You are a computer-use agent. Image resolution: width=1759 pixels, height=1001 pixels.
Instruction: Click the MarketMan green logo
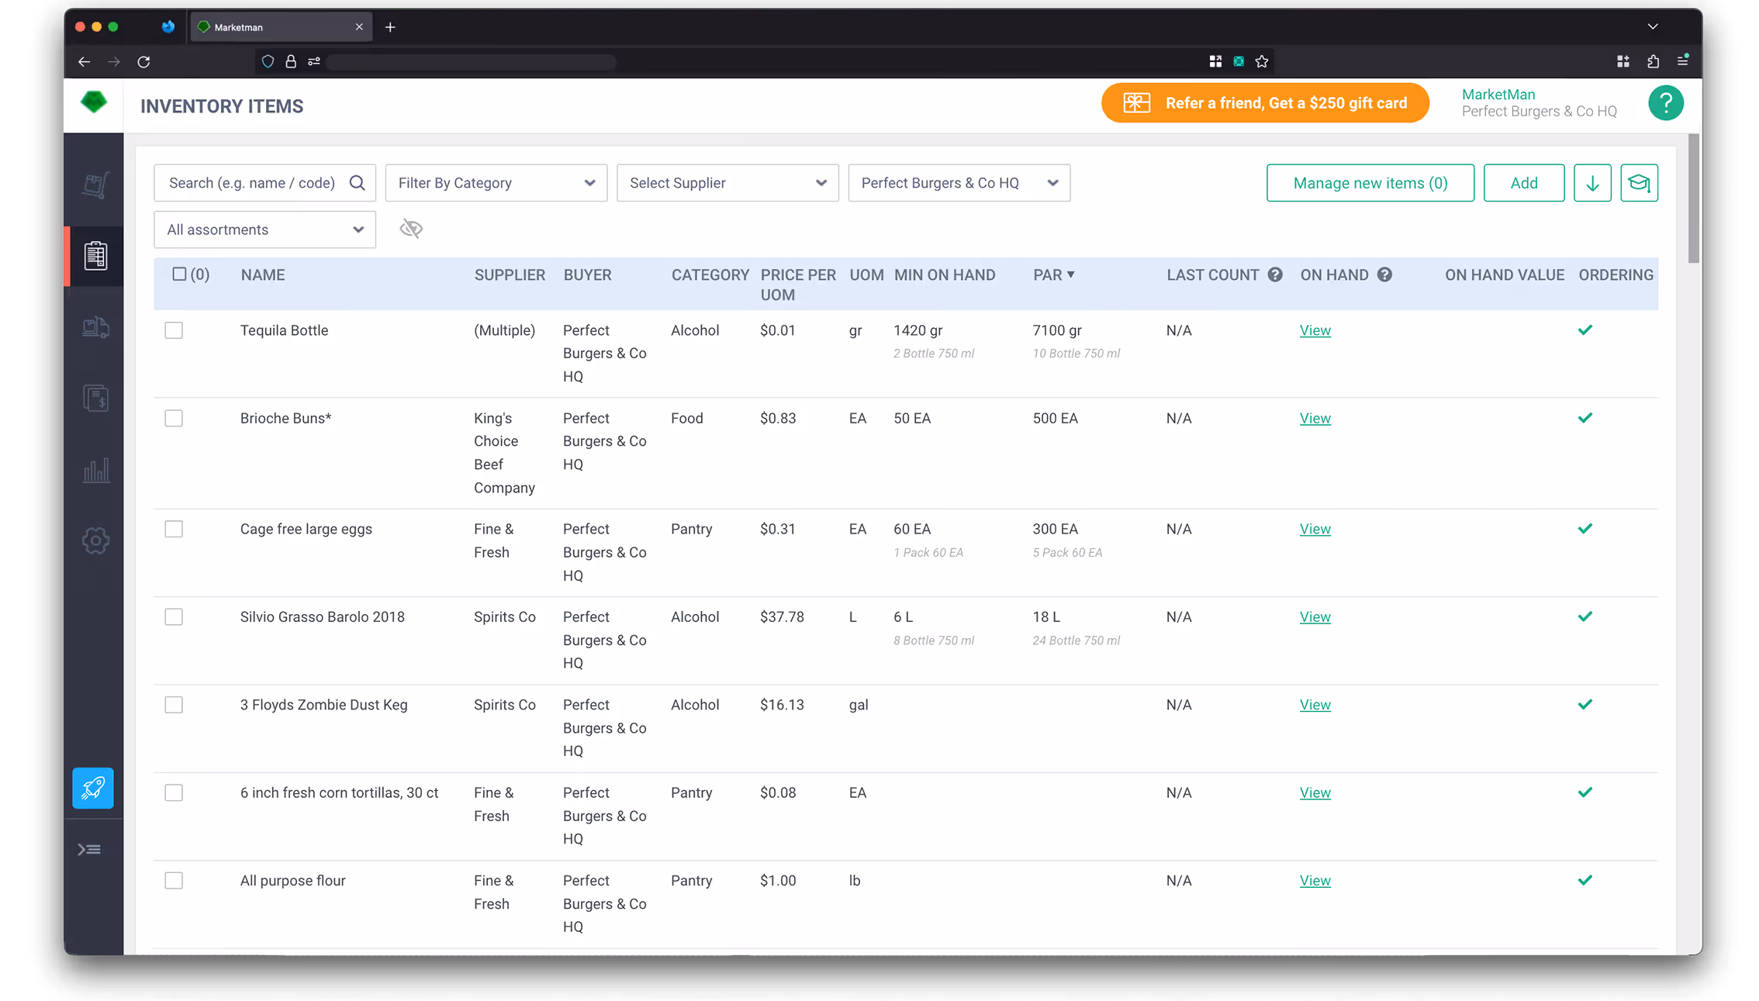click(x=94, y=102)
